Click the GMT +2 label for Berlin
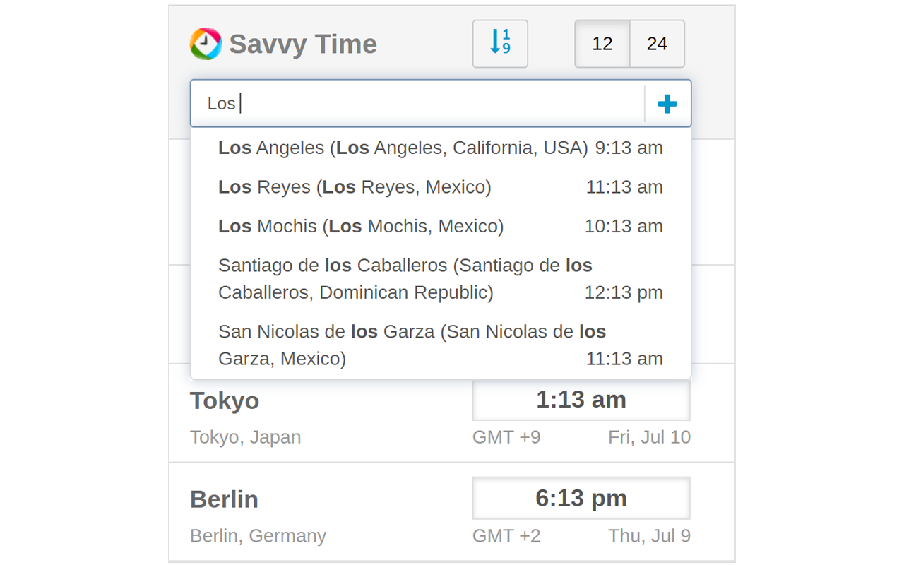The image size is (904, 565). (506, 535)
